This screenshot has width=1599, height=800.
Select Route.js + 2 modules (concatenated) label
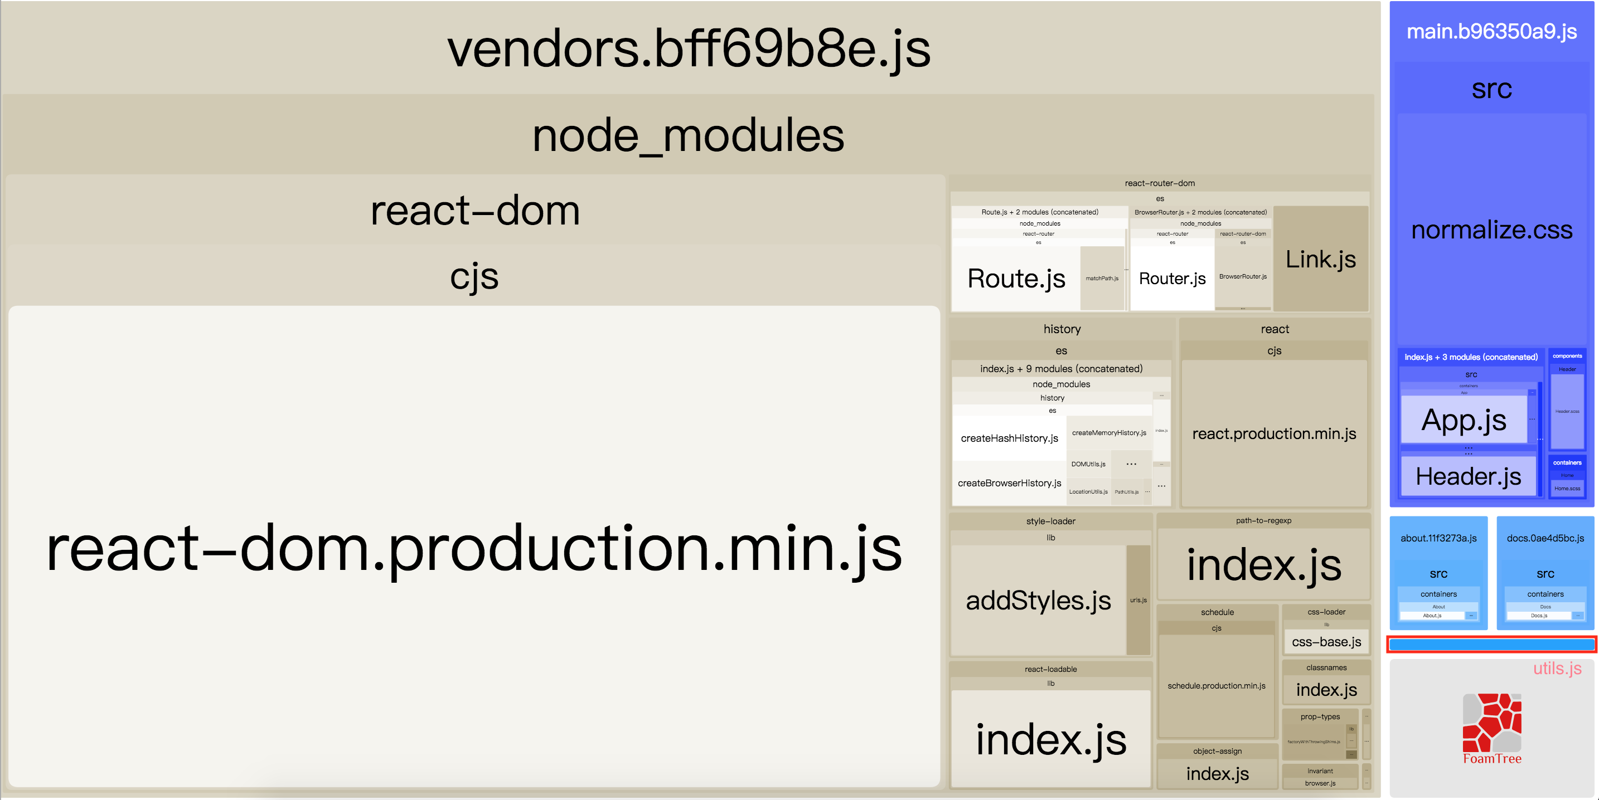[x=1040, y=212]
